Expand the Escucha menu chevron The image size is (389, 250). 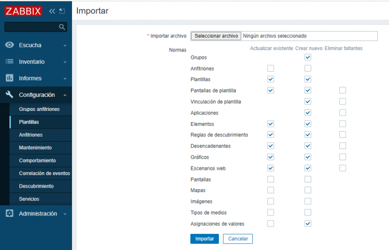point(65,45)
